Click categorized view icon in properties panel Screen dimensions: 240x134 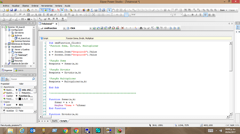[x=3, y=79]
